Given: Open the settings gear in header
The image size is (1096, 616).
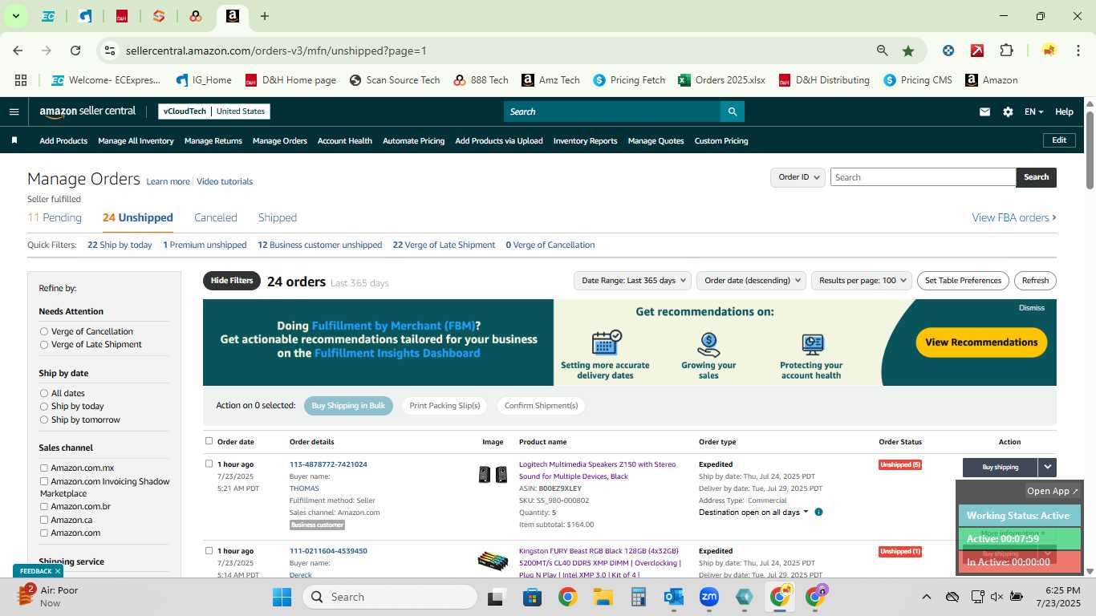Looking at the screenshot, I should [1008, 111].
